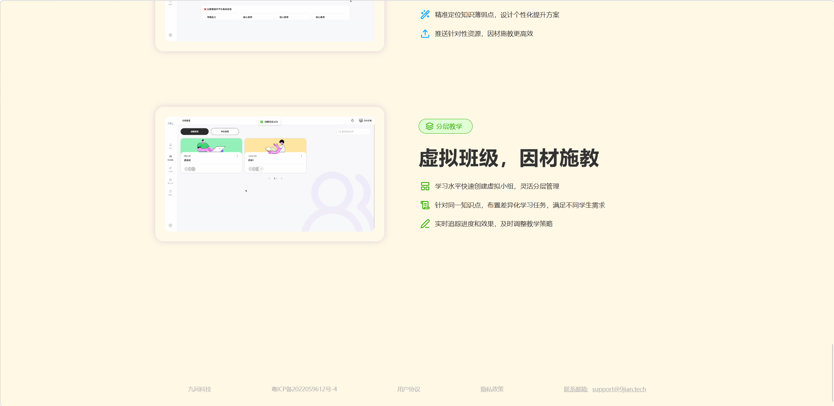Open 用户协议 in the footer
834x406 pixels.
[408, 389]
